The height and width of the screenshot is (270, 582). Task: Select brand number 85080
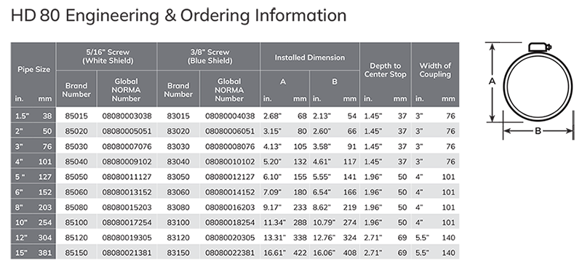[x=76, y=207]
